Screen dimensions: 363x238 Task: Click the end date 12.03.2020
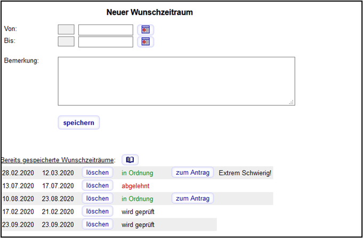point(58,173)
